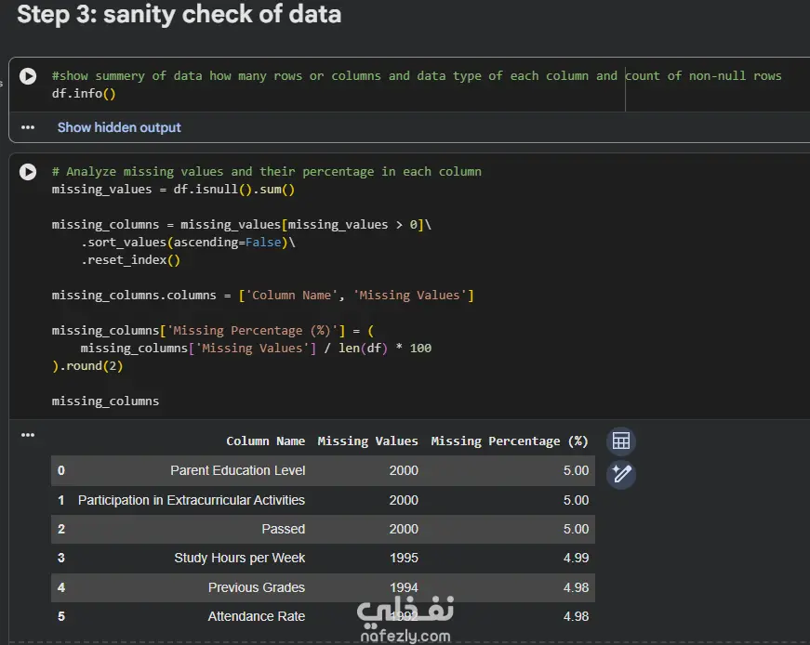Select the 'Study Hours per Week' cell
Image resolution: width=810 pixels, height=645 pixels.
click(x=240, y=558)
